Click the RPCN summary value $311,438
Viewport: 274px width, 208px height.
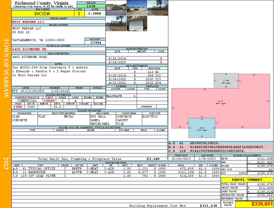click(x=265, y=159)
